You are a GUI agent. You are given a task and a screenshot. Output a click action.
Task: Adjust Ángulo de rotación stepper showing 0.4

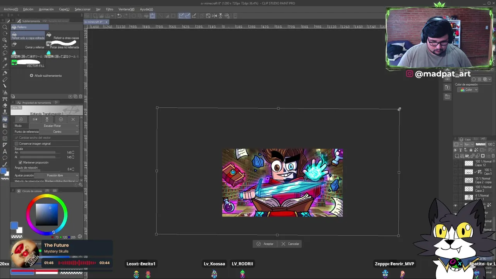click(73, 169)
